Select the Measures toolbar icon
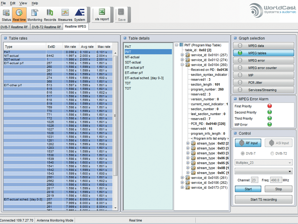Viewport: 298px width, 224px height. [65, 15]
